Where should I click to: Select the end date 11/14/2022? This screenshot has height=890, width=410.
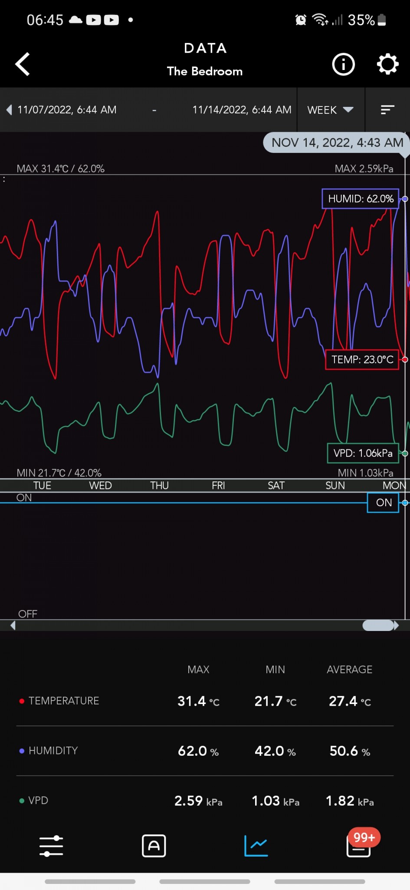click(x=242, y=110)
